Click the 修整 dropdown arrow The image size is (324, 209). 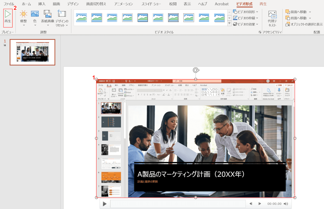[24, 25]
